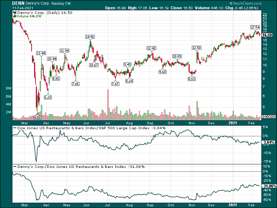Click the 8.24 August low label
The image size is (277, 208).
(129, 81)
